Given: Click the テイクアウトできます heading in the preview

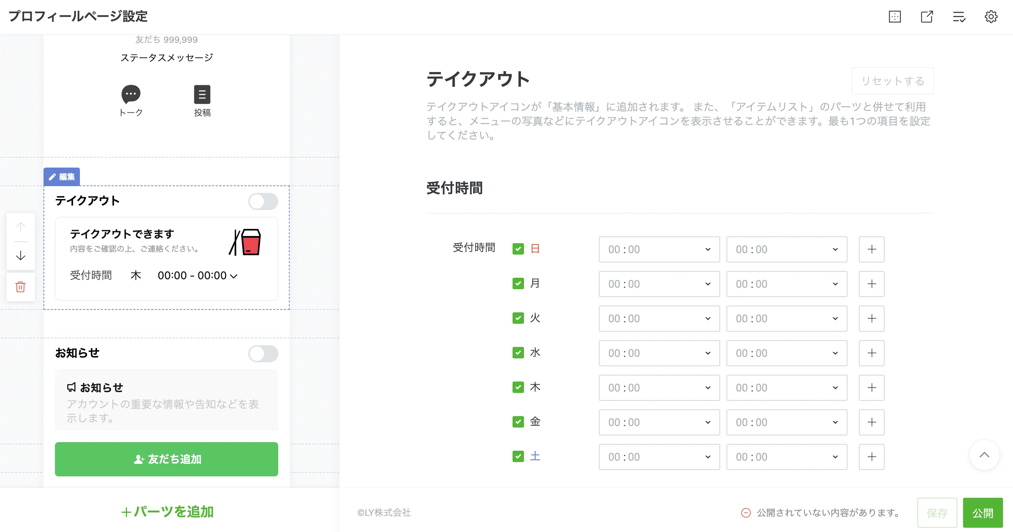Looking at the screenshot, I should point(122,234).
